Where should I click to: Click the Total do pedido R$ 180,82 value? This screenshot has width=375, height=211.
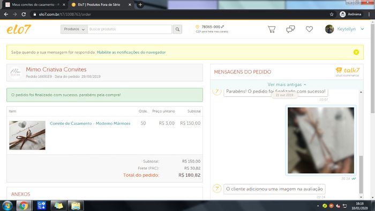(190, 175)
